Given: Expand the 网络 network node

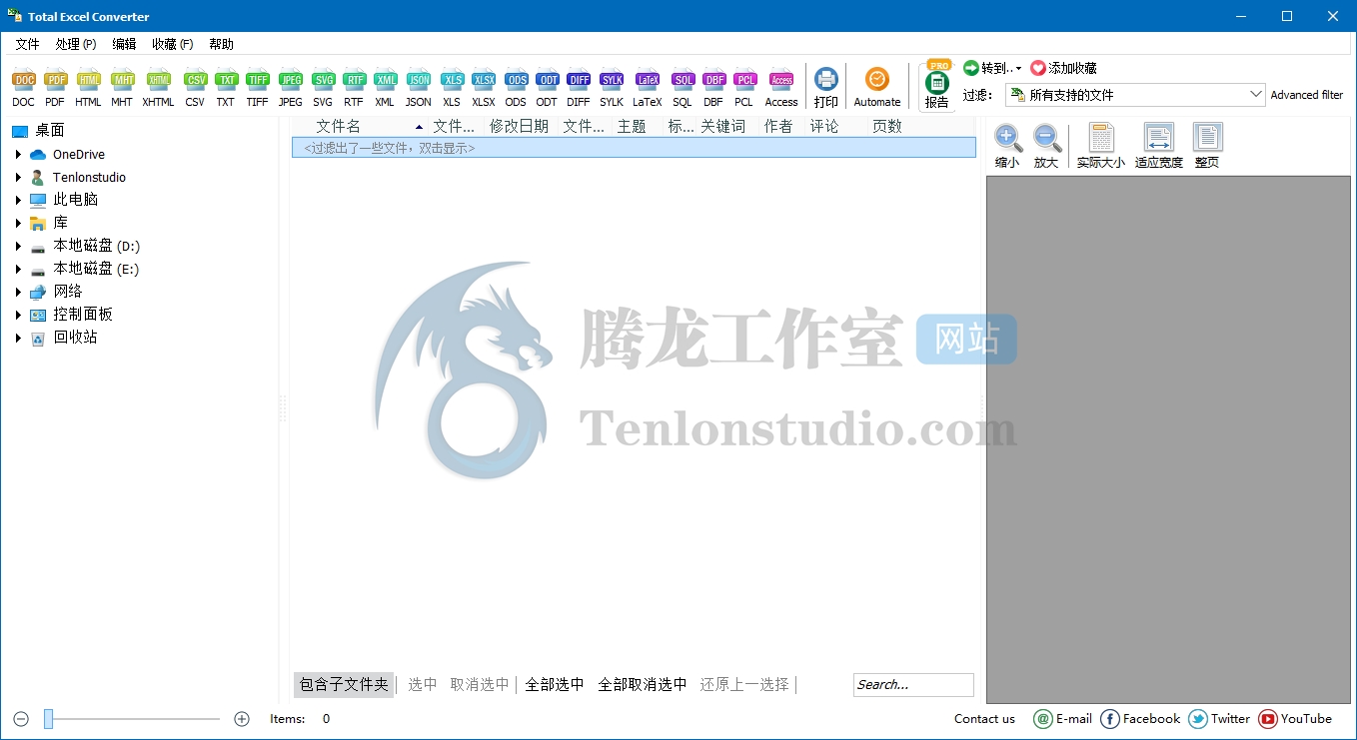Looking at the screenshot, I should pyautogui.click(x=18, y=292).
